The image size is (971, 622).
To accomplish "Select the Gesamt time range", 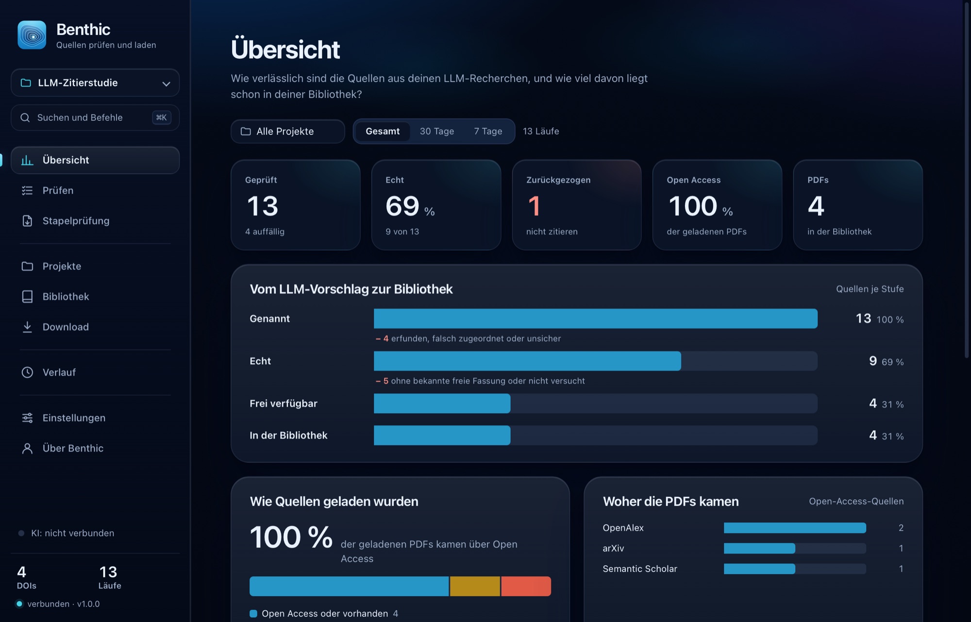I will coord(383,131).
